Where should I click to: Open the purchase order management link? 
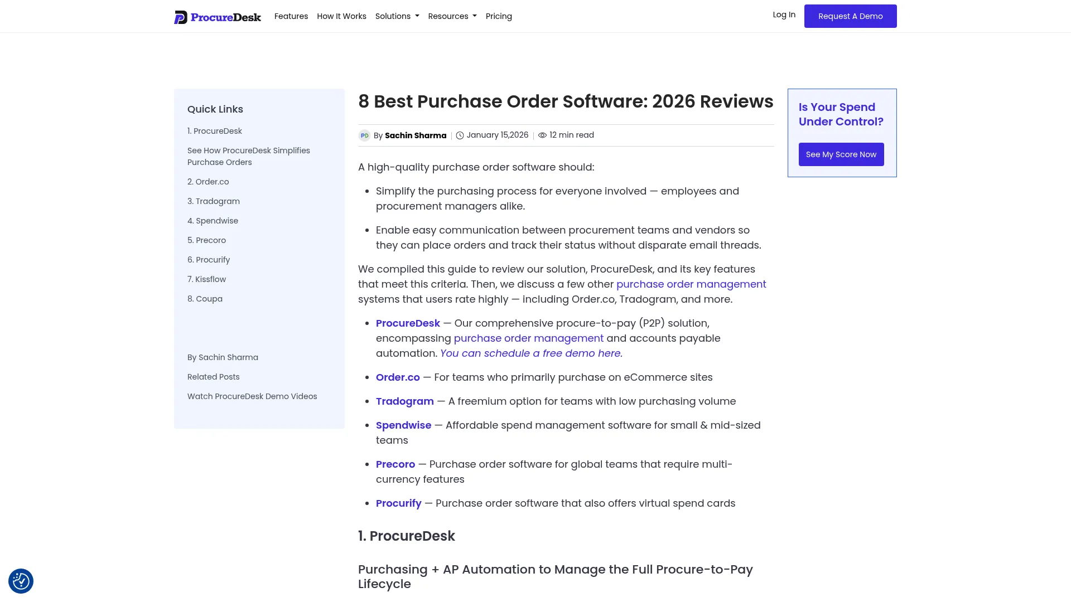click(691, 284)
